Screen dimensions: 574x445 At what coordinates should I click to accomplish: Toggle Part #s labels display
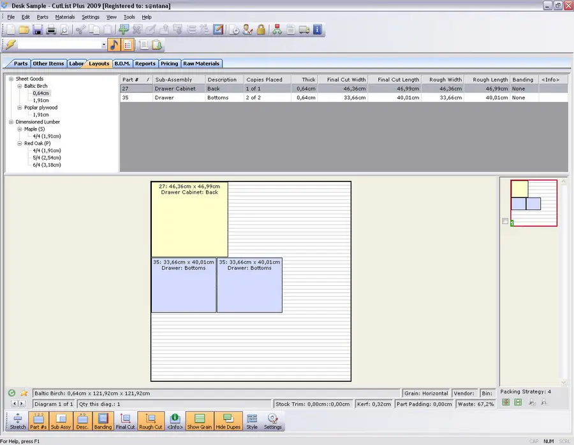pyautogui.click(x=38, y=421)
